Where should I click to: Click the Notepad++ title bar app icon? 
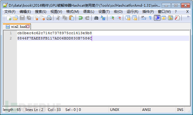coord(5,5)
